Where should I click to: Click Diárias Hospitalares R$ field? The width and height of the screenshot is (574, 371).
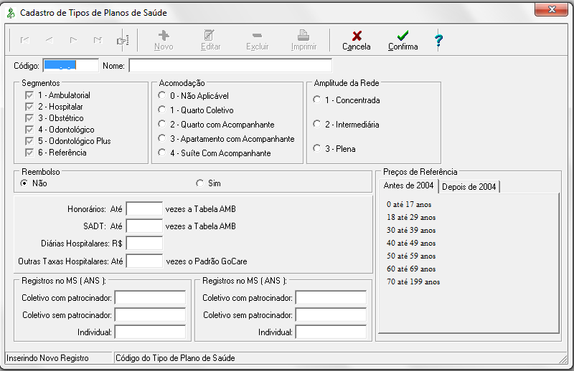tap(144, 243)
